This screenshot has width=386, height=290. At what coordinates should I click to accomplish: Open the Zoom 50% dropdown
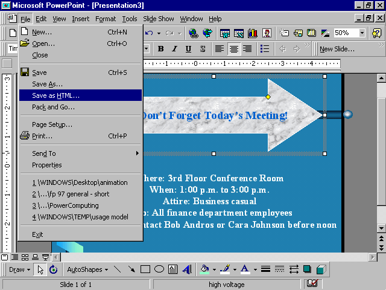[x=362, y=33]
